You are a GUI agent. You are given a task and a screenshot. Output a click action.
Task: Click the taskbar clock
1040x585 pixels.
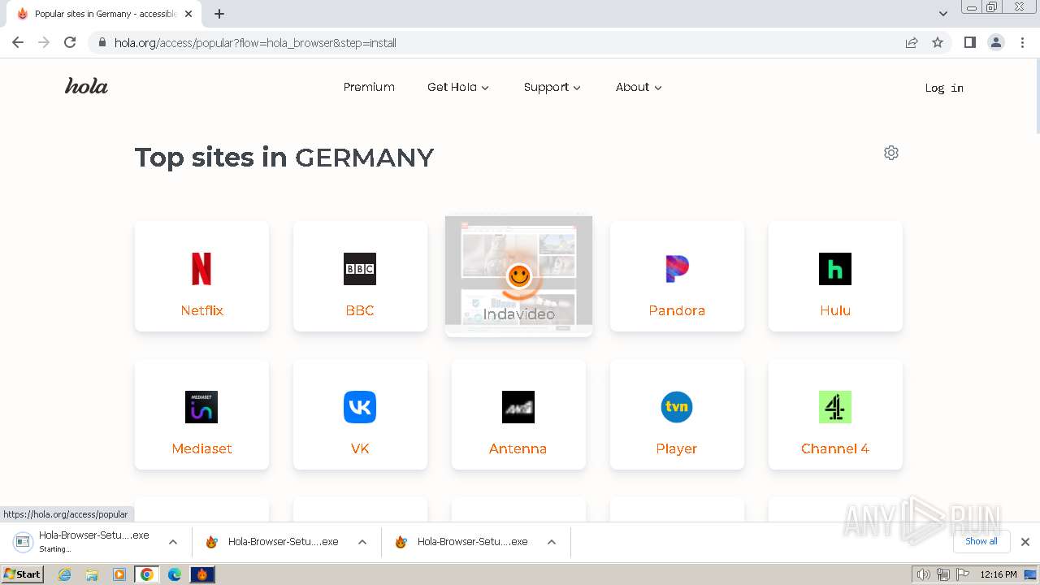tap(999, 574)
